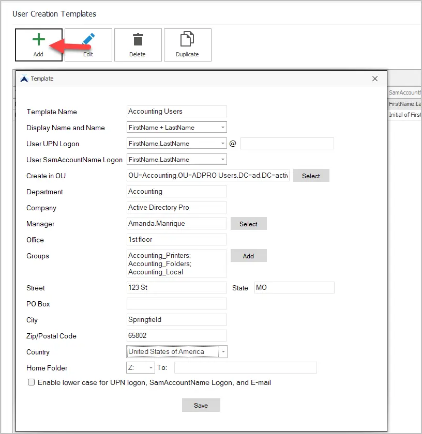Enable lower case for UPN logon checkbox

point(32,382)
